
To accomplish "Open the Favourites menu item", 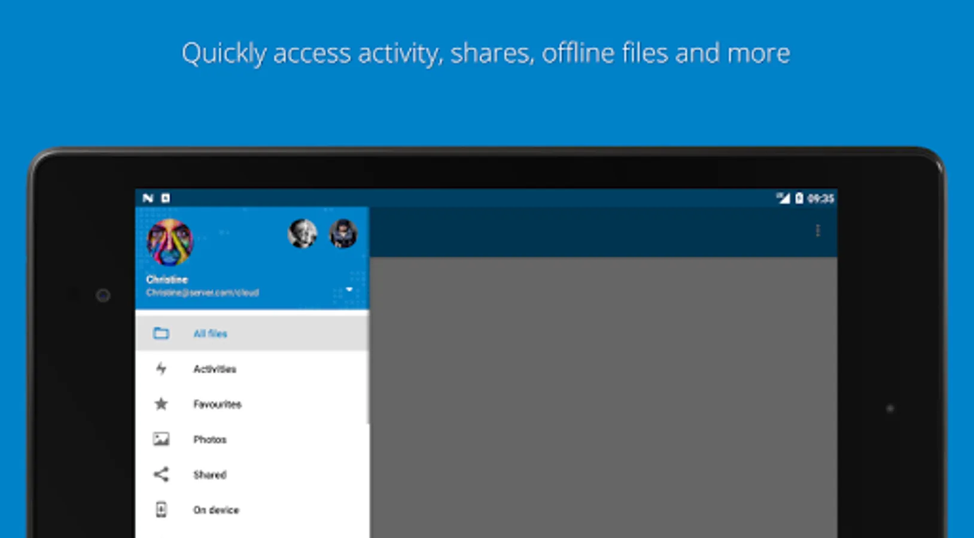I will 252,403.
